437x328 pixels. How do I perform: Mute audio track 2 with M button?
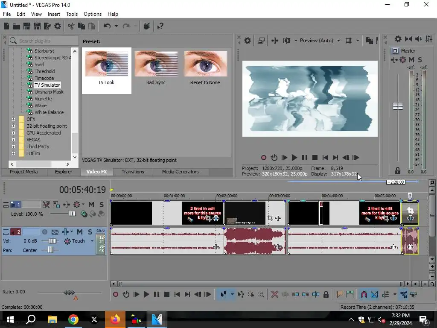pyautogui.click(x=80, y=232)
